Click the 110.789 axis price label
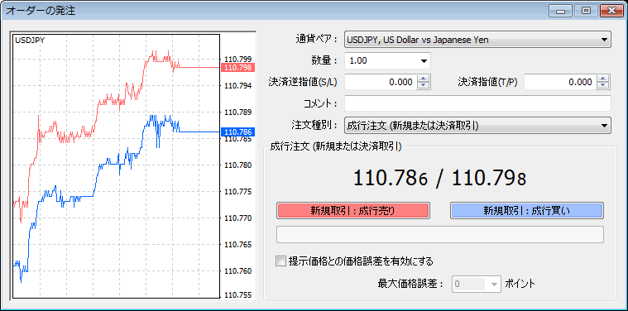Screen dimensions: 628x311 (x=238, y=112)
